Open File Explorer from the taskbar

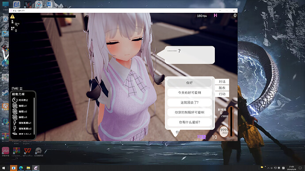(x=28, y=168)
